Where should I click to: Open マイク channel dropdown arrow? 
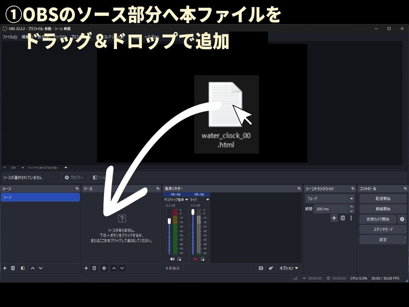(208, 200)
